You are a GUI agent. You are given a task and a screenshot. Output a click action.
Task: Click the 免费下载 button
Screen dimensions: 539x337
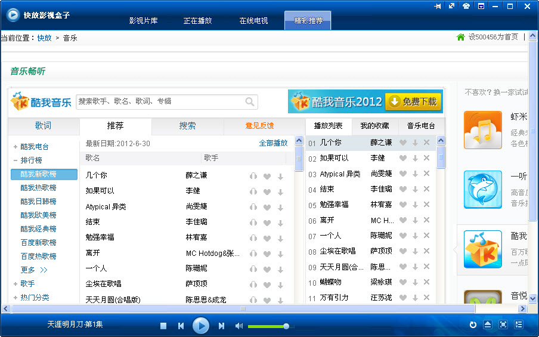pyautogui.click(x=413, y=102)
